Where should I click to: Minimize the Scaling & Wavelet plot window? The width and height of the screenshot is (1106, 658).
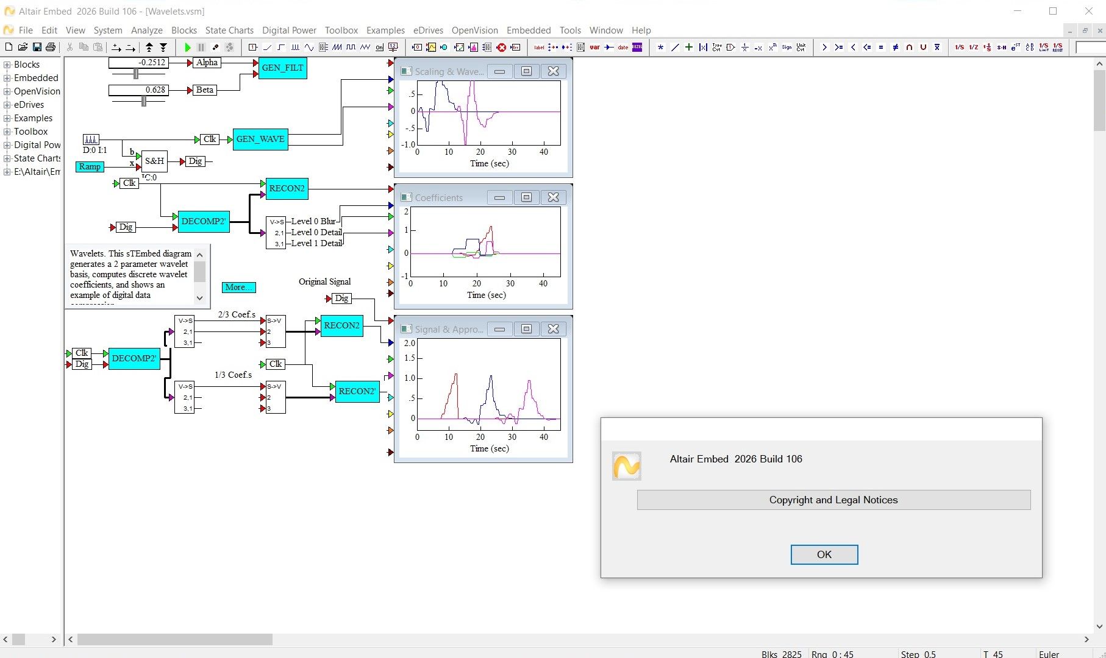coord(499,71)
